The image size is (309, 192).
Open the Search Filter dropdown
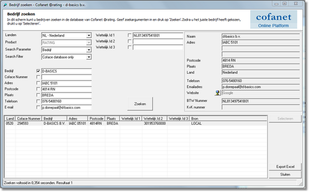(89, 57)
